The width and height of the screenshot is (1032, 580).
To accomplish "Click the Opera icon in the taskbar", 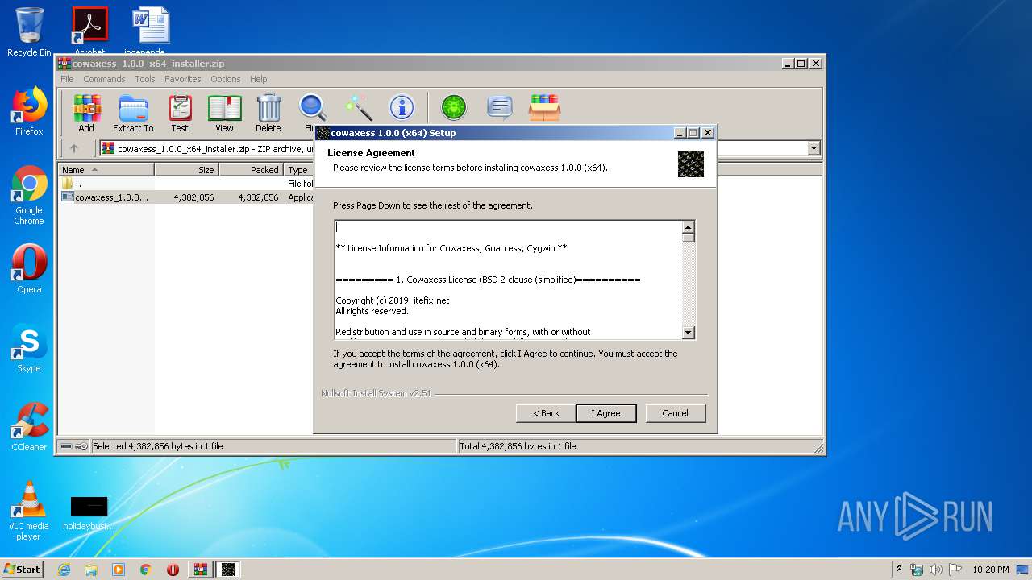I will point(173,570).
